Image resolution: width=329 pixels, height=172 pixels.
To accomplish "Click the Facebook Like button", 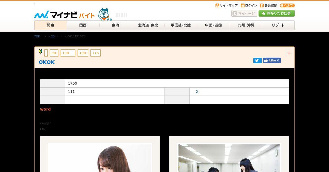I will click(272, 60).
